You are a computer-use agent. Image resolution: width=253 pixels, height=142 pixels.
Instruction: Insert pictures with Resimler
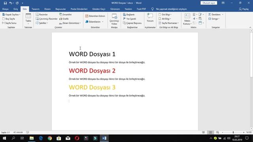(x=42, y=15)
